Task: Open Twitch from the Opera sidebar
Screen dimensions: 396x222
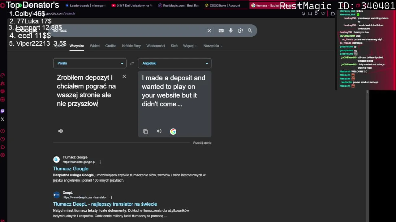Action: tap(2, 111)
